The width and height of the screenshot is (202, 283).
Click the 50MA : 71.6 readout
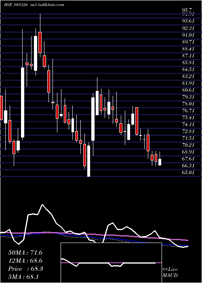pyautogui.click(x=25, y=253)
